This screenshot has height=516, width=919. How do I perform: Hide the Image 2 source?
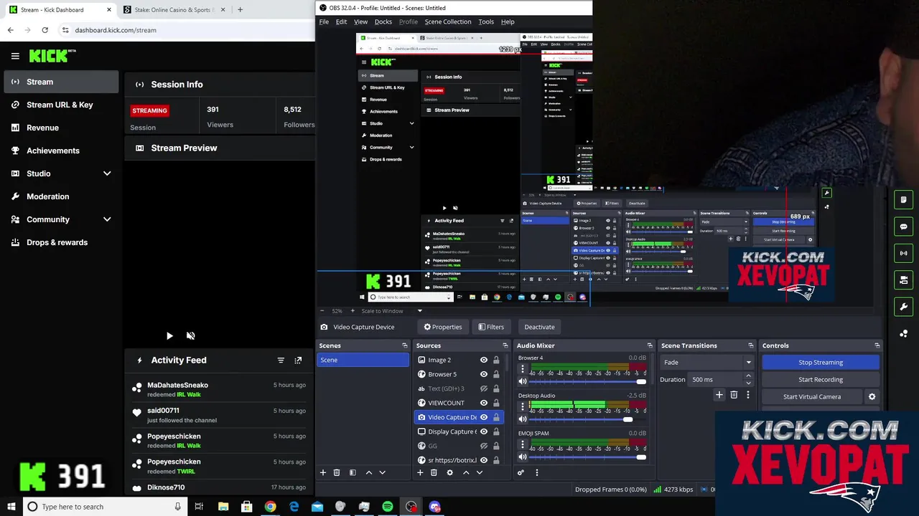(x=484, y=360)
